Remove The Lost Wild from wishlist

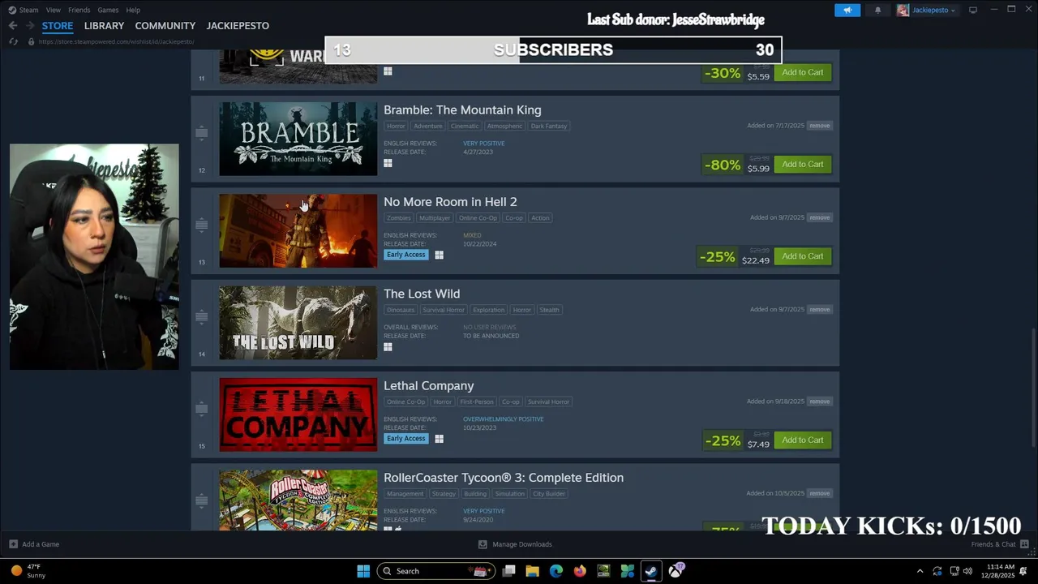point(819,310)
